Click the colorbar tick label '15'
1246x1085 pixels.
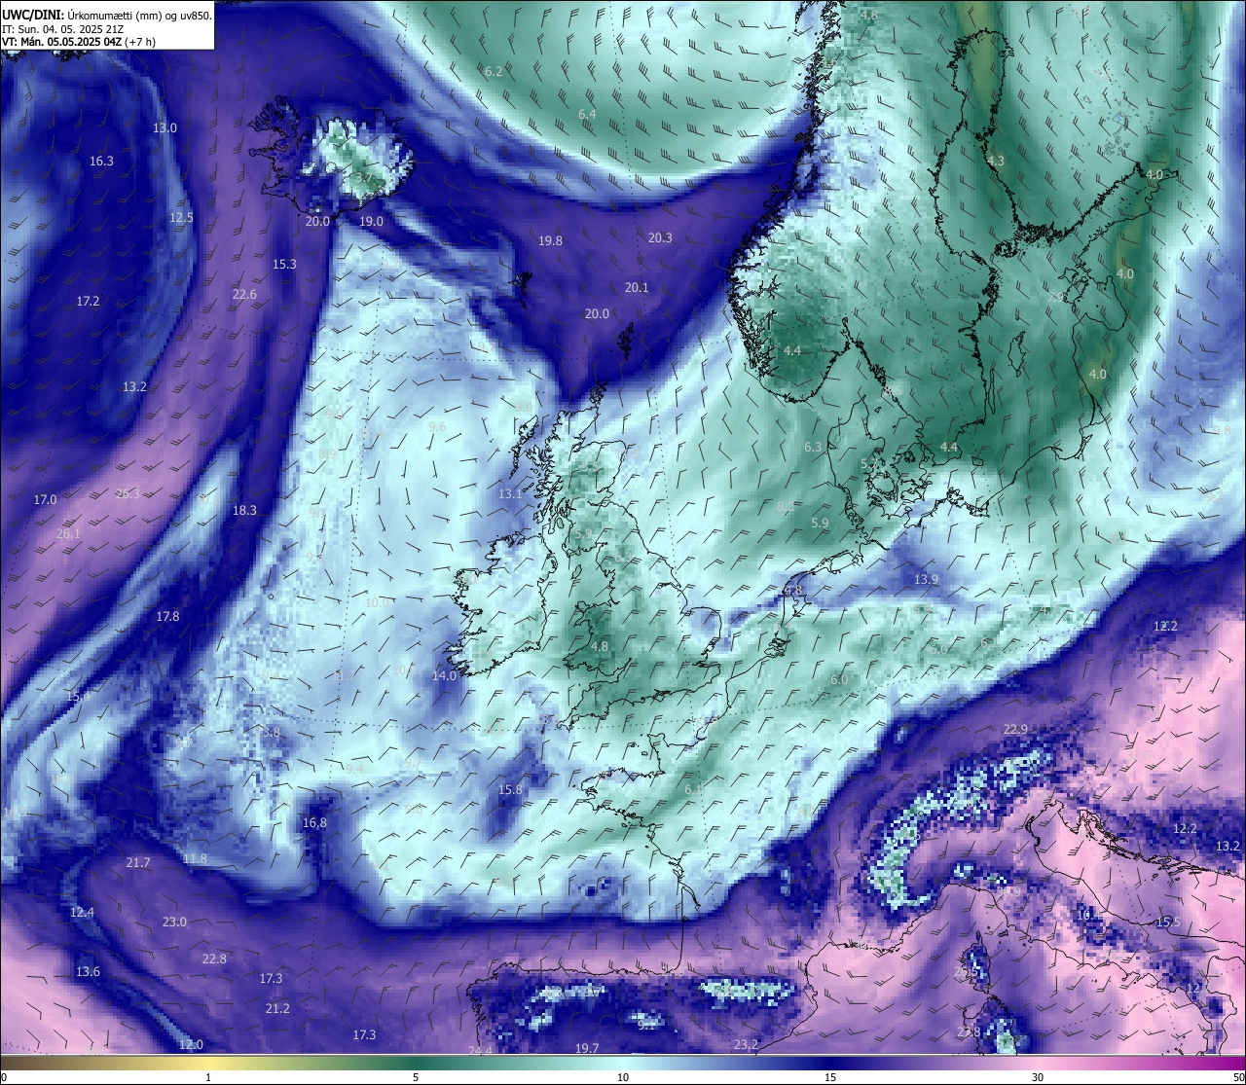pyautogui.click(x=830, y=1077)
